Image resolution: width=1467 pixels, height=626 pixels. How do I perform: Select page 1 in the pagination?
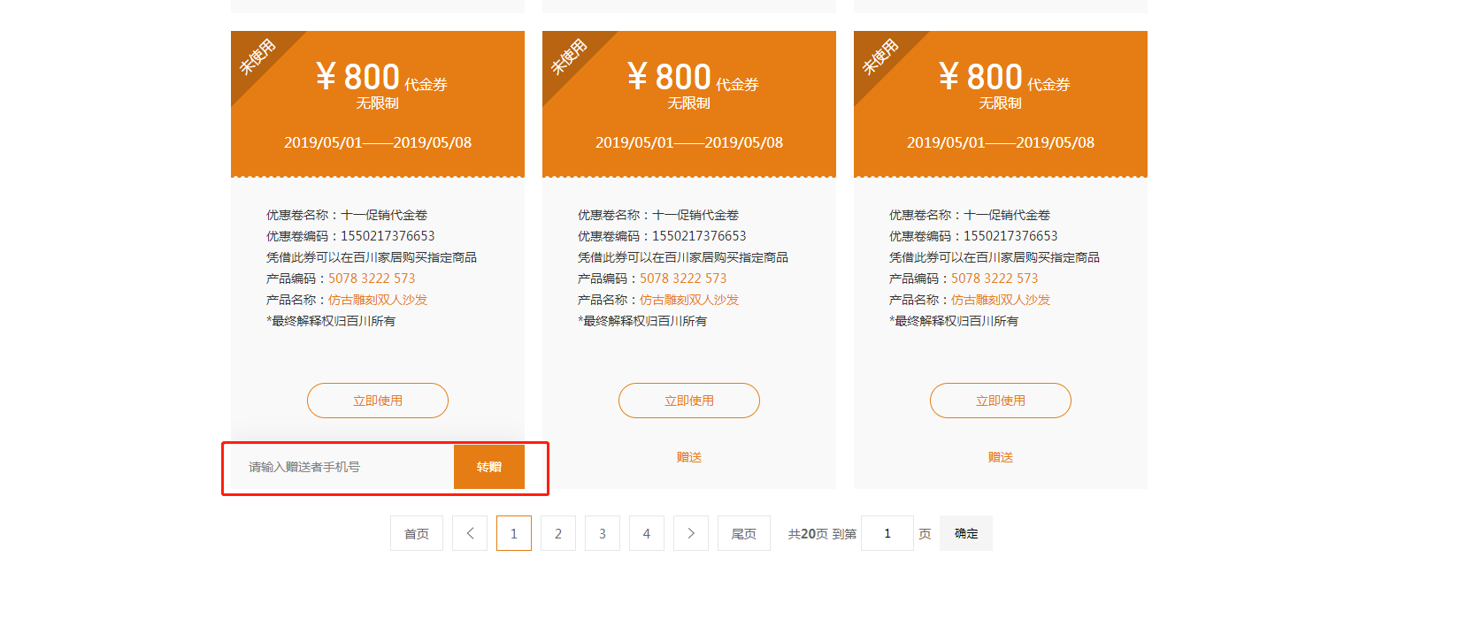tap(514, 533)
